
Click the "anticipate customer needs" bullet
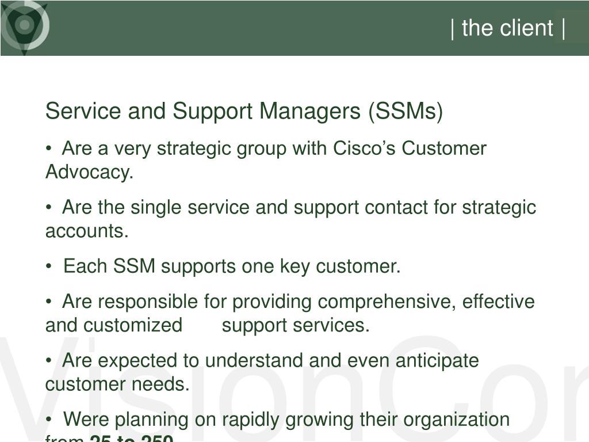coord(262,372)
